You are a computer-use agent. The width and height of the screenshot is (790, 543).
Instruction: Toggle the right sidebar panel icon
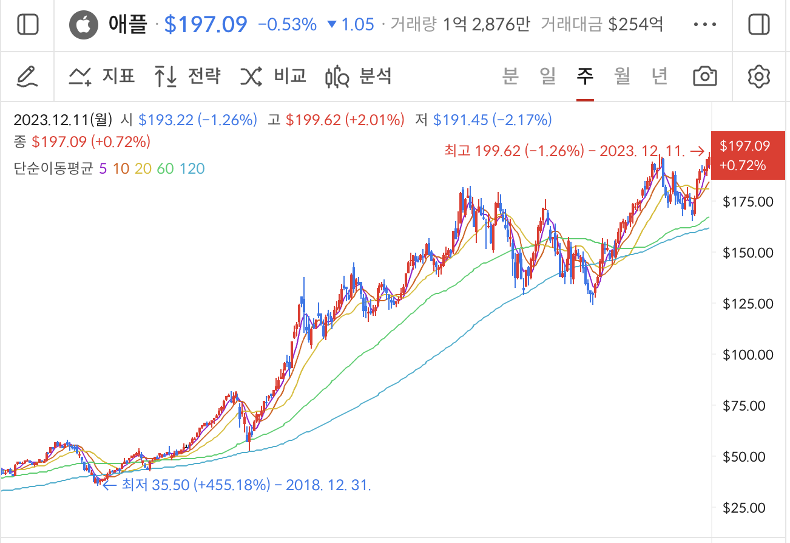point(759,25)
